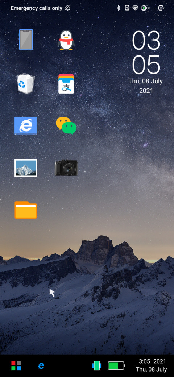Click the Bluetooth status bar icon
This screenshot has height=377, width=174.
(x=118, y=8)
